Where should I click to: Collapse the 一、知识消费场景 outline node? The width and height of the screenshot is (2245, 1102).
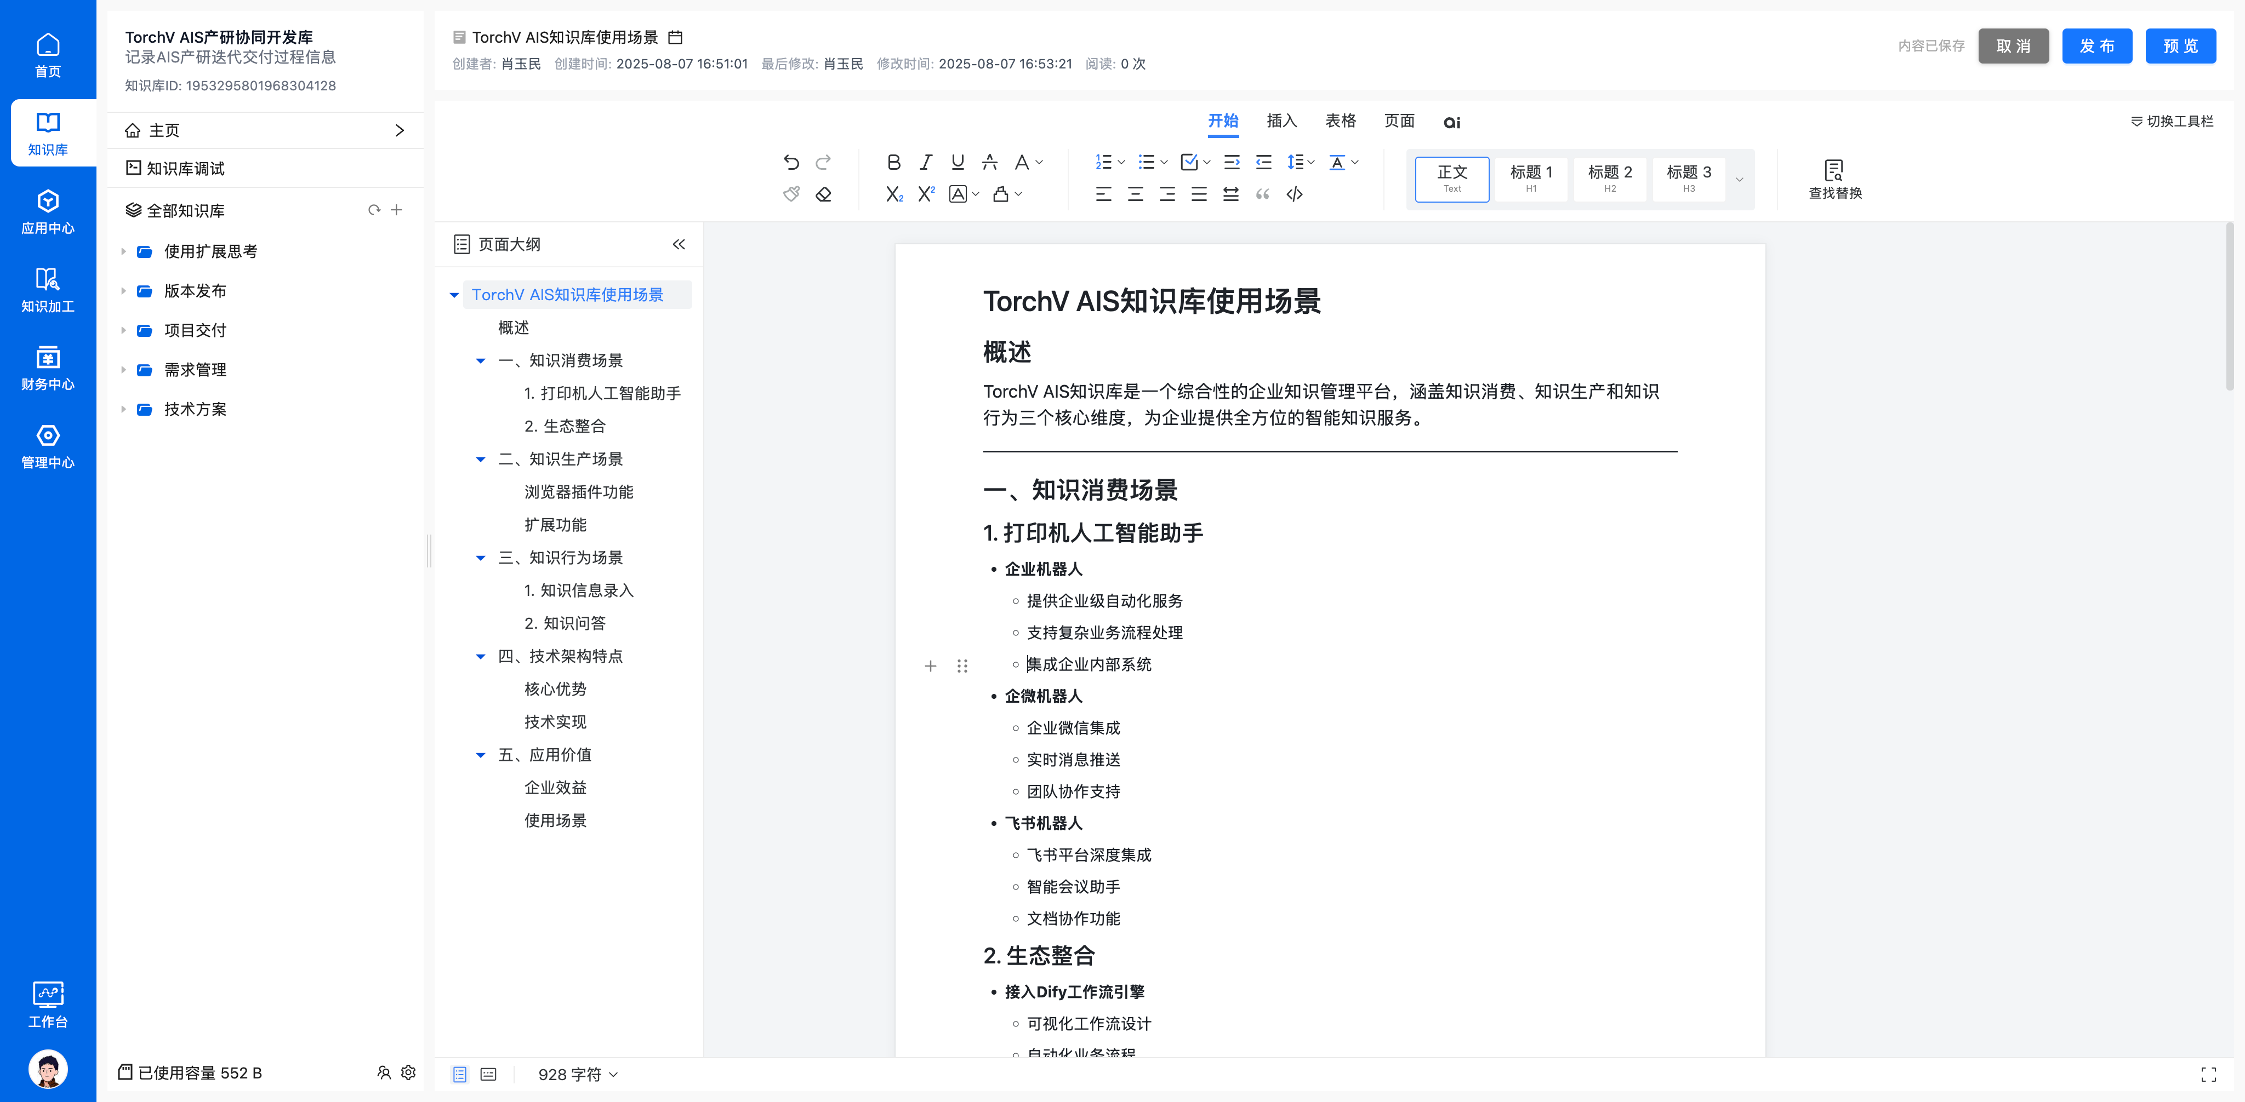480,360
